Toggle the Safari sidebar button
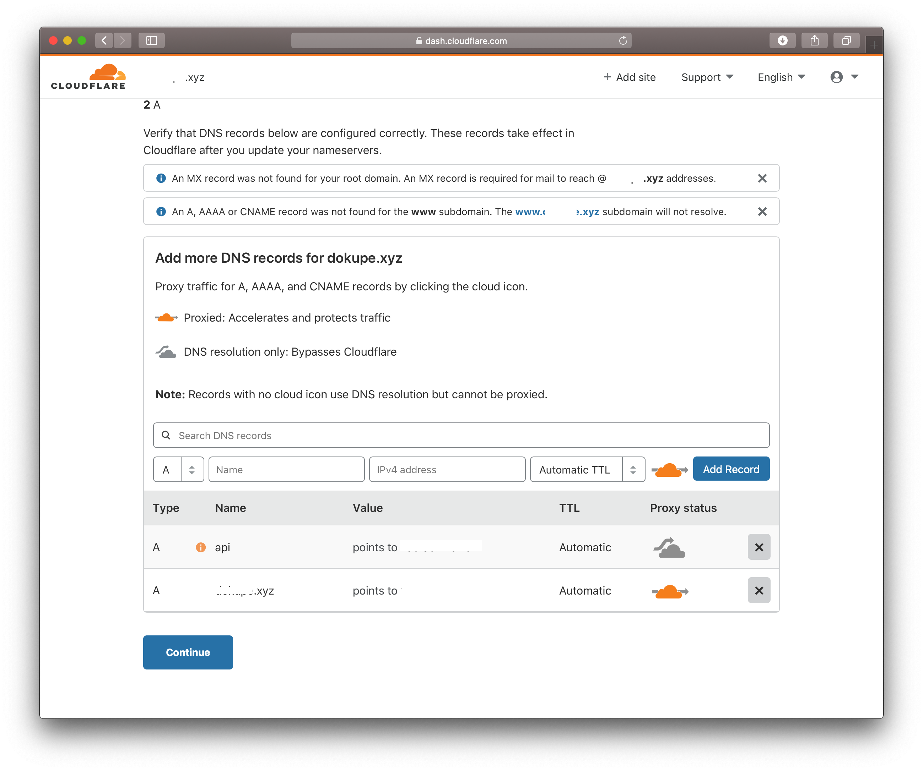Image resolution: width=923 pixels, height=771 pixels. click(x=152, y=40)
